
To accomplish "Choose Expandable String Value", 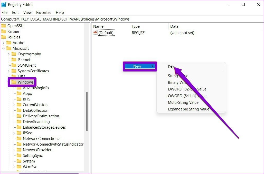I will 188,109.
